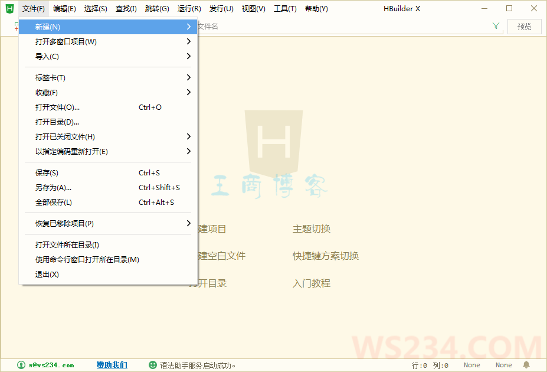
Task: Choose 打开文件(O)... from the menu
Action: coord(108,107)
